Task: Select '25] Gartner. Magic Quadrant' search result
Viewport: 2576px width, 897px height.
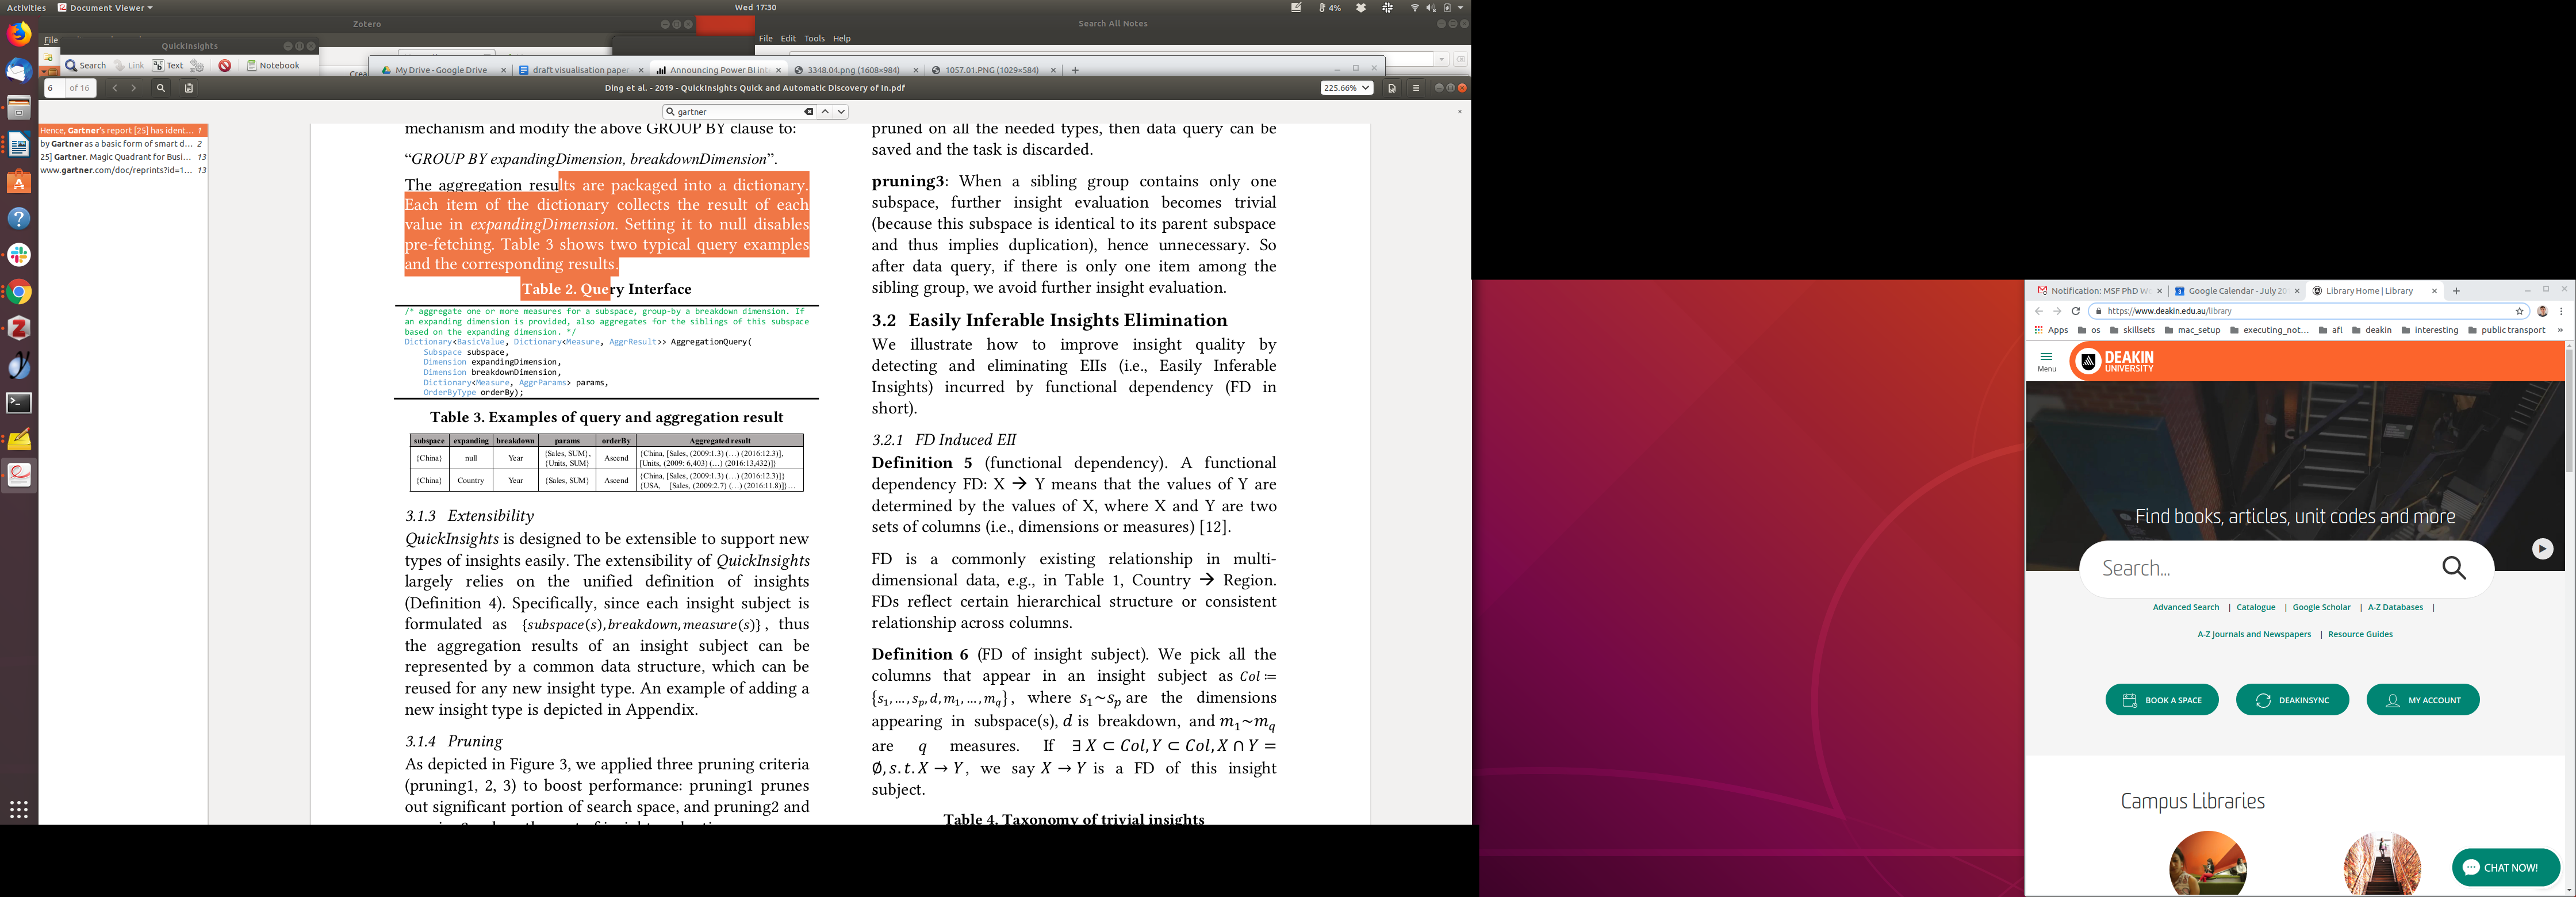Action: (x=118, y=157)
